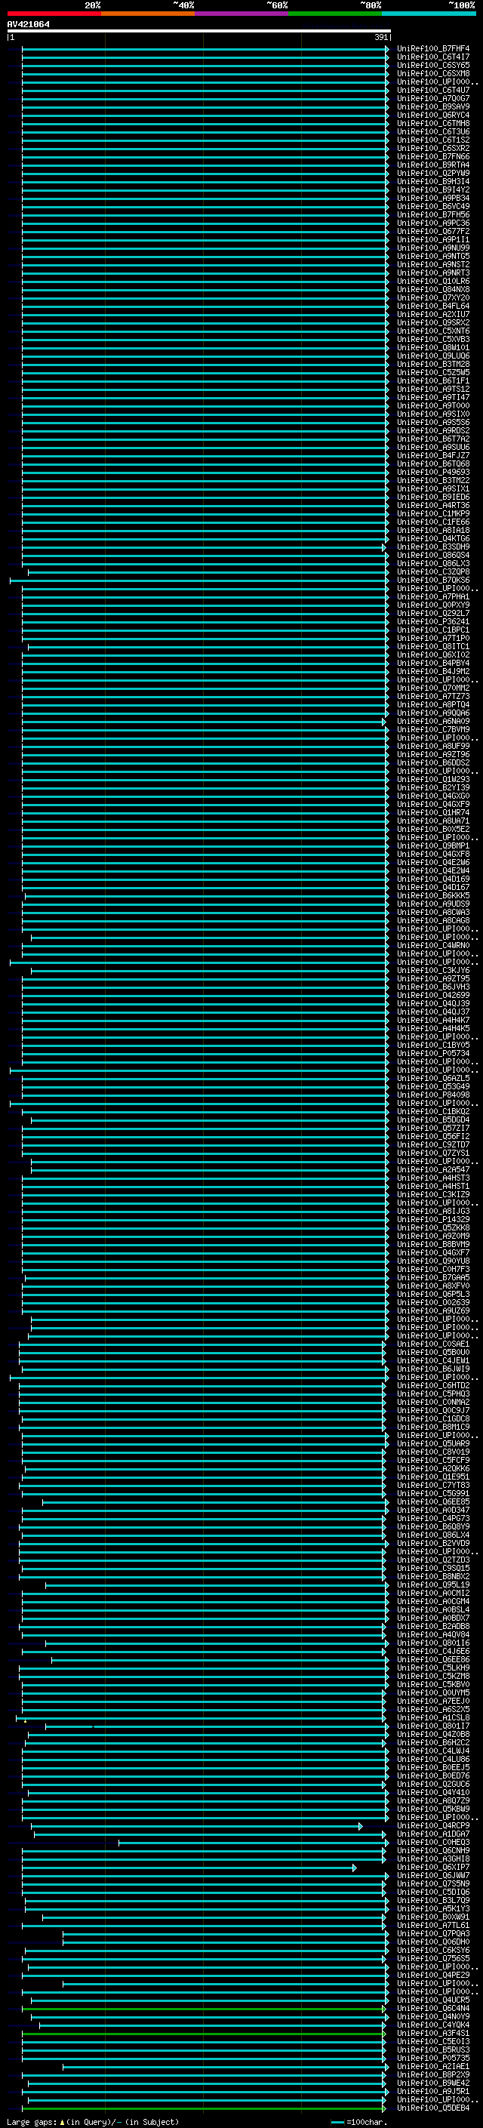Select hit label UniRef100_Q4UCR5
This screenshot has width=483, height=2128.
pos(432,2000)
